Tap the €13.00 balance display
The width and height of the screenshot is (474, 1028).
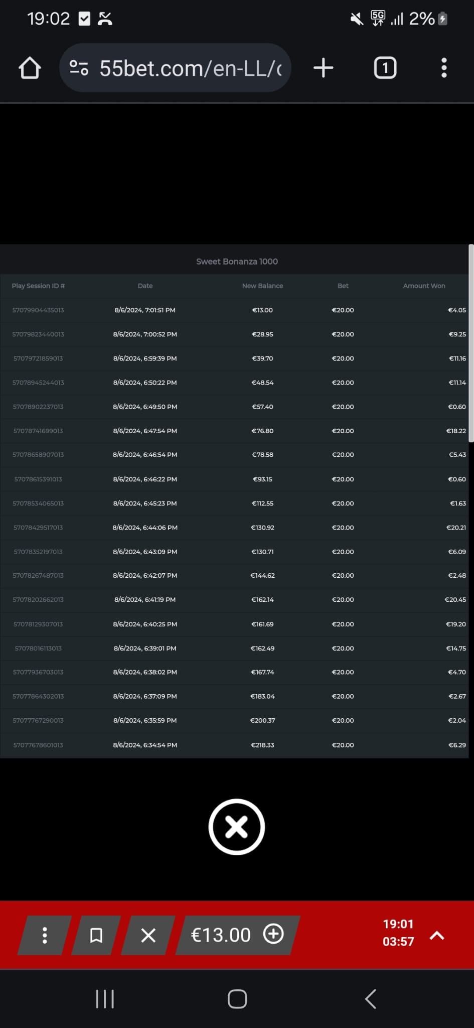(221, 935)
